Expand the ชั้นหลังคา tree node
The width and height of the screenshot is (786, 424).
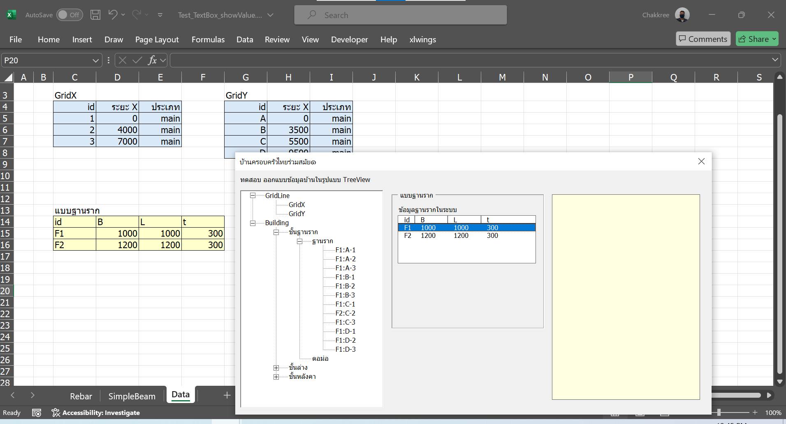tap(276, 377)
